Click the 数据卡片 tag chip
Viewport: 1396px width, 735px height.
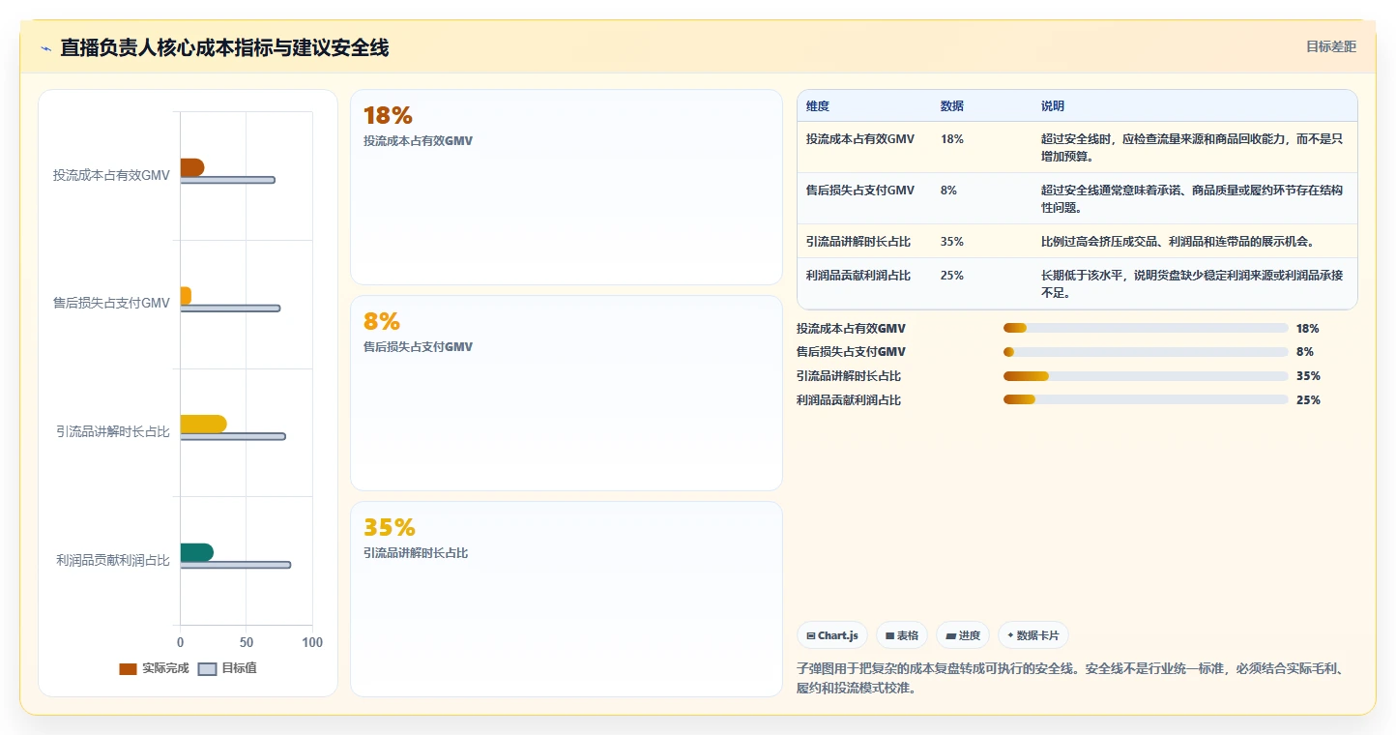(1032, 635)
